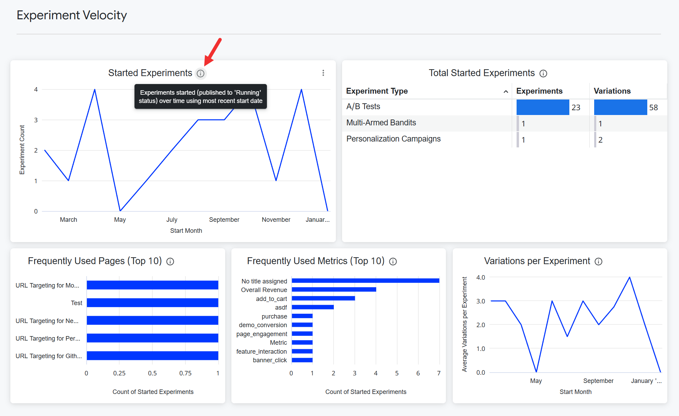Click the Started Experiments info icon
Image resolution: width=679 pixels, height=416 pixels.
tap(200, 73)
